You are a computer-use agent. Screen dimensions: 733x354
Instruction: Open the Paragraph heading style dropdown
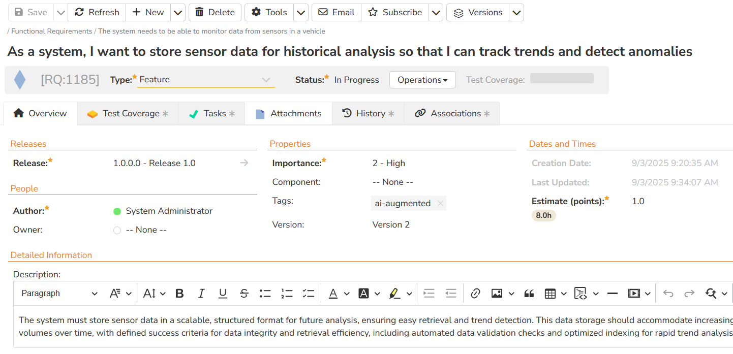[59, 294]
